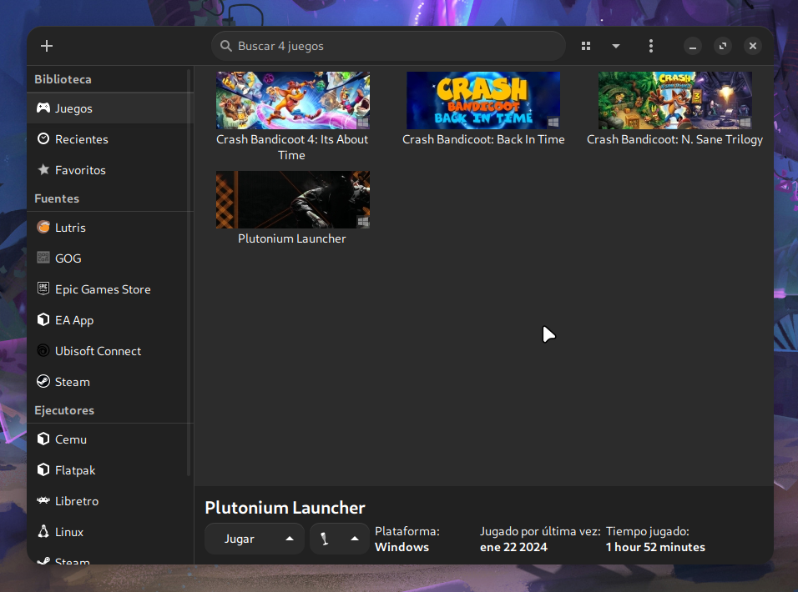Select Steam under Fuentes
The height and width of the screenshot is (592, 798).
coord(110,382)
